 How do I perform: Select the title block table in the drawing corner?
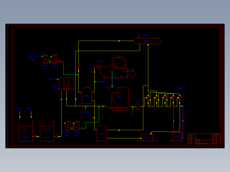click(204, 139)
